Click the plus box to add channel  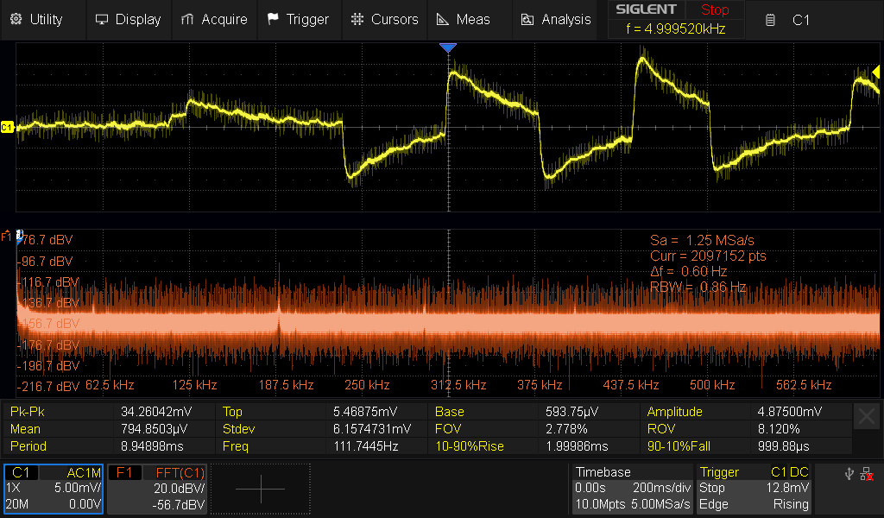[260, 489]
